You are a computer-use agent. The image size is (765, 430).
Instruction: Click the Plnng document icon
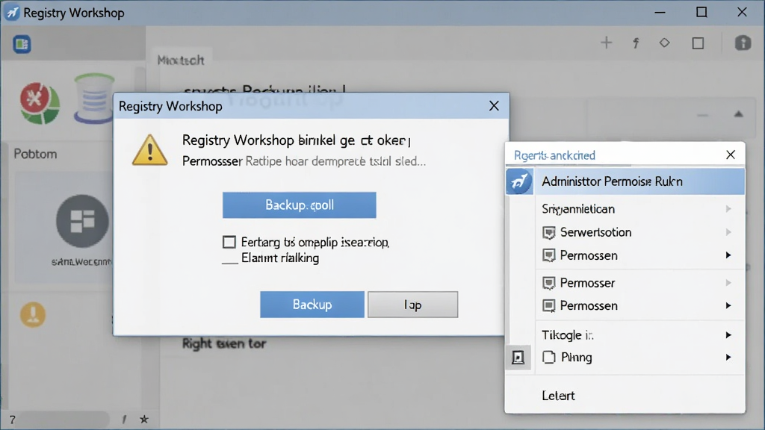click(x=549, y=358)
